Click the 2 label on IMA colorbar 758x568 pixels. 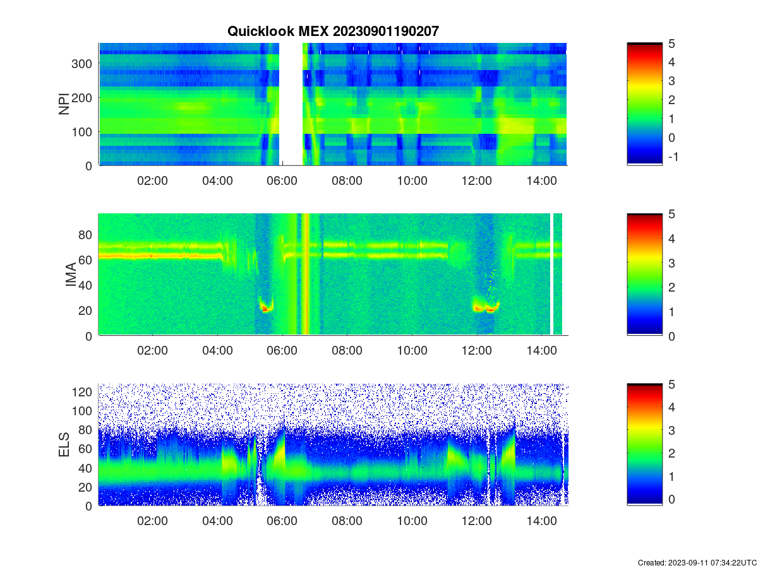point(671,287)
